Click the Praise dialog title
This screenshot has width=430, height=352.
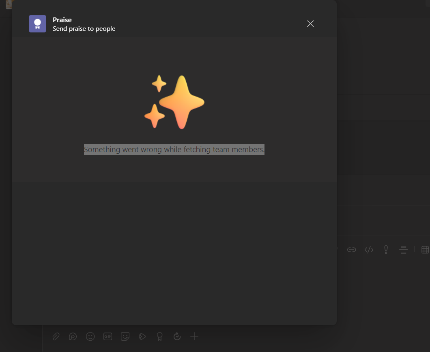(x=62, y=20)
